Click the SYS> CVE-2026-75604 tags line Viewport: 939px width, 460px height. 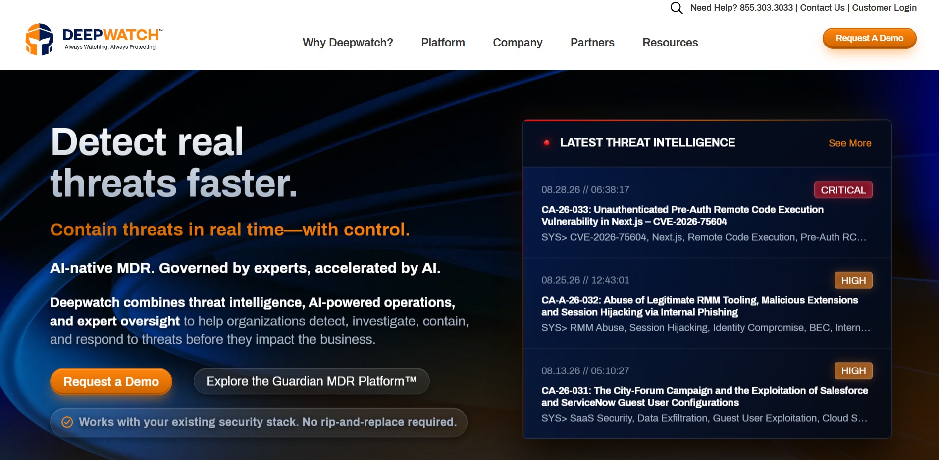pos(704,237)
